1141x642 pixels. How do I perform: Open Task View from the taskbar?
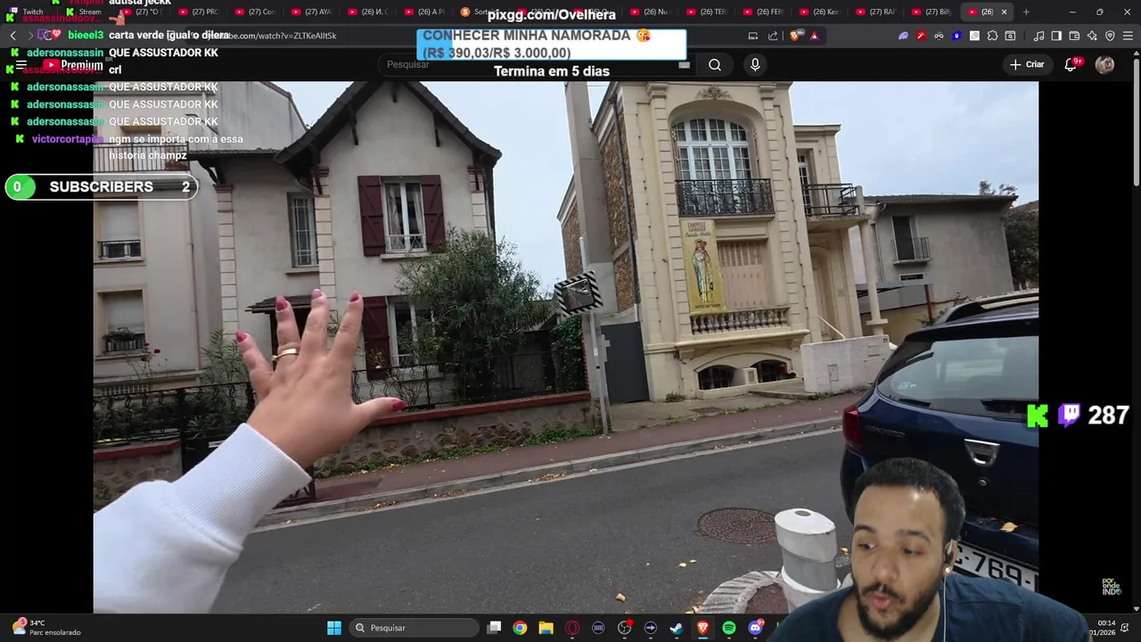click(494, 628)
